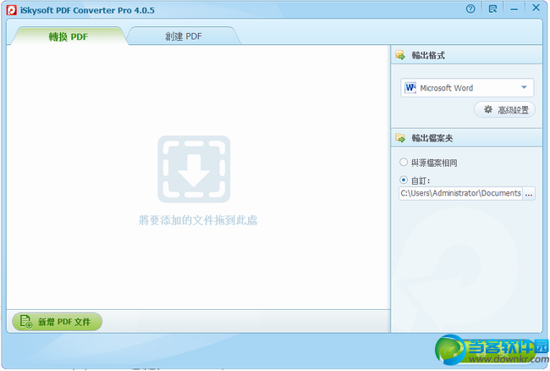Screen dimensions: 550x371
Task: Click the 將要添加的文件拖到此處 hint text
Action: coord(198,220)
